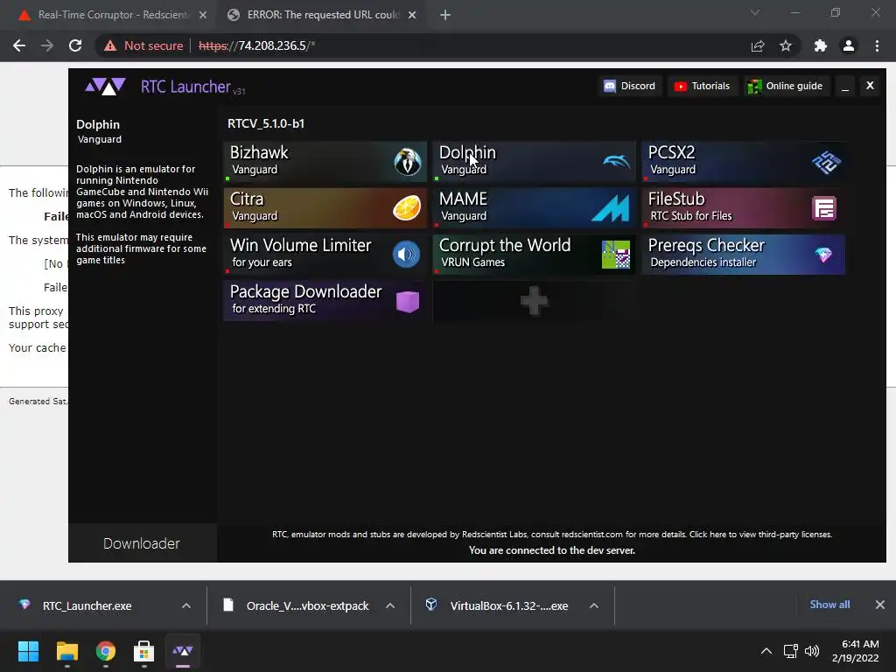896x672 pixels.
Task: Click the Win Volume Limiter speaker icon
Action: pos(406,255)
